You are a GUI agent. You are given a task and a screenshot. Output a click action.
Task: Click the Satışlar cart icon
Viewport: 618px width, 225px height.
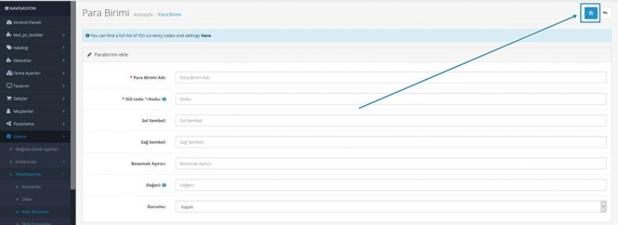click(9, 99)
